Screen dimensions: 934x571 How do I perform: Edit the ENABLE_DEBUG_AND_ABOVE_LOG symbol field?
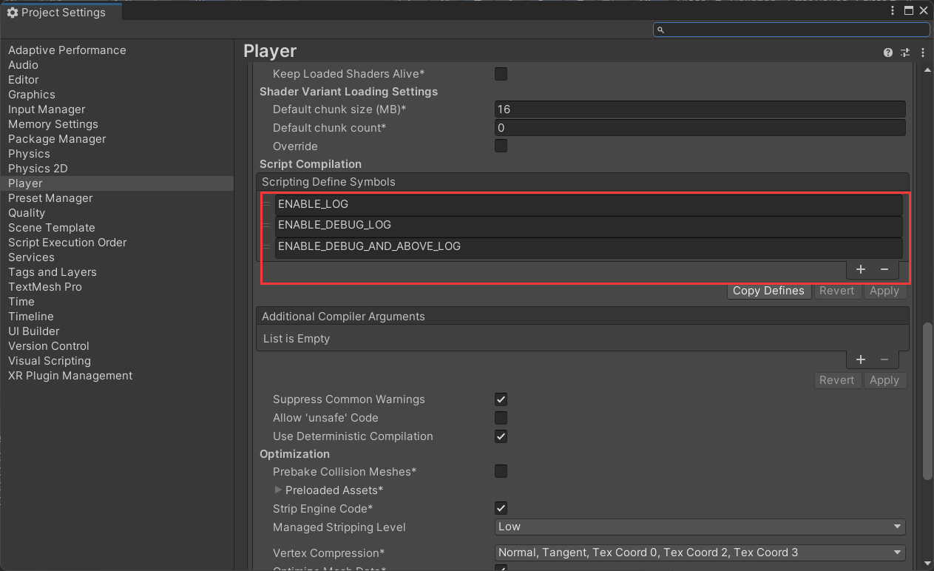click(x=589, y=247)
